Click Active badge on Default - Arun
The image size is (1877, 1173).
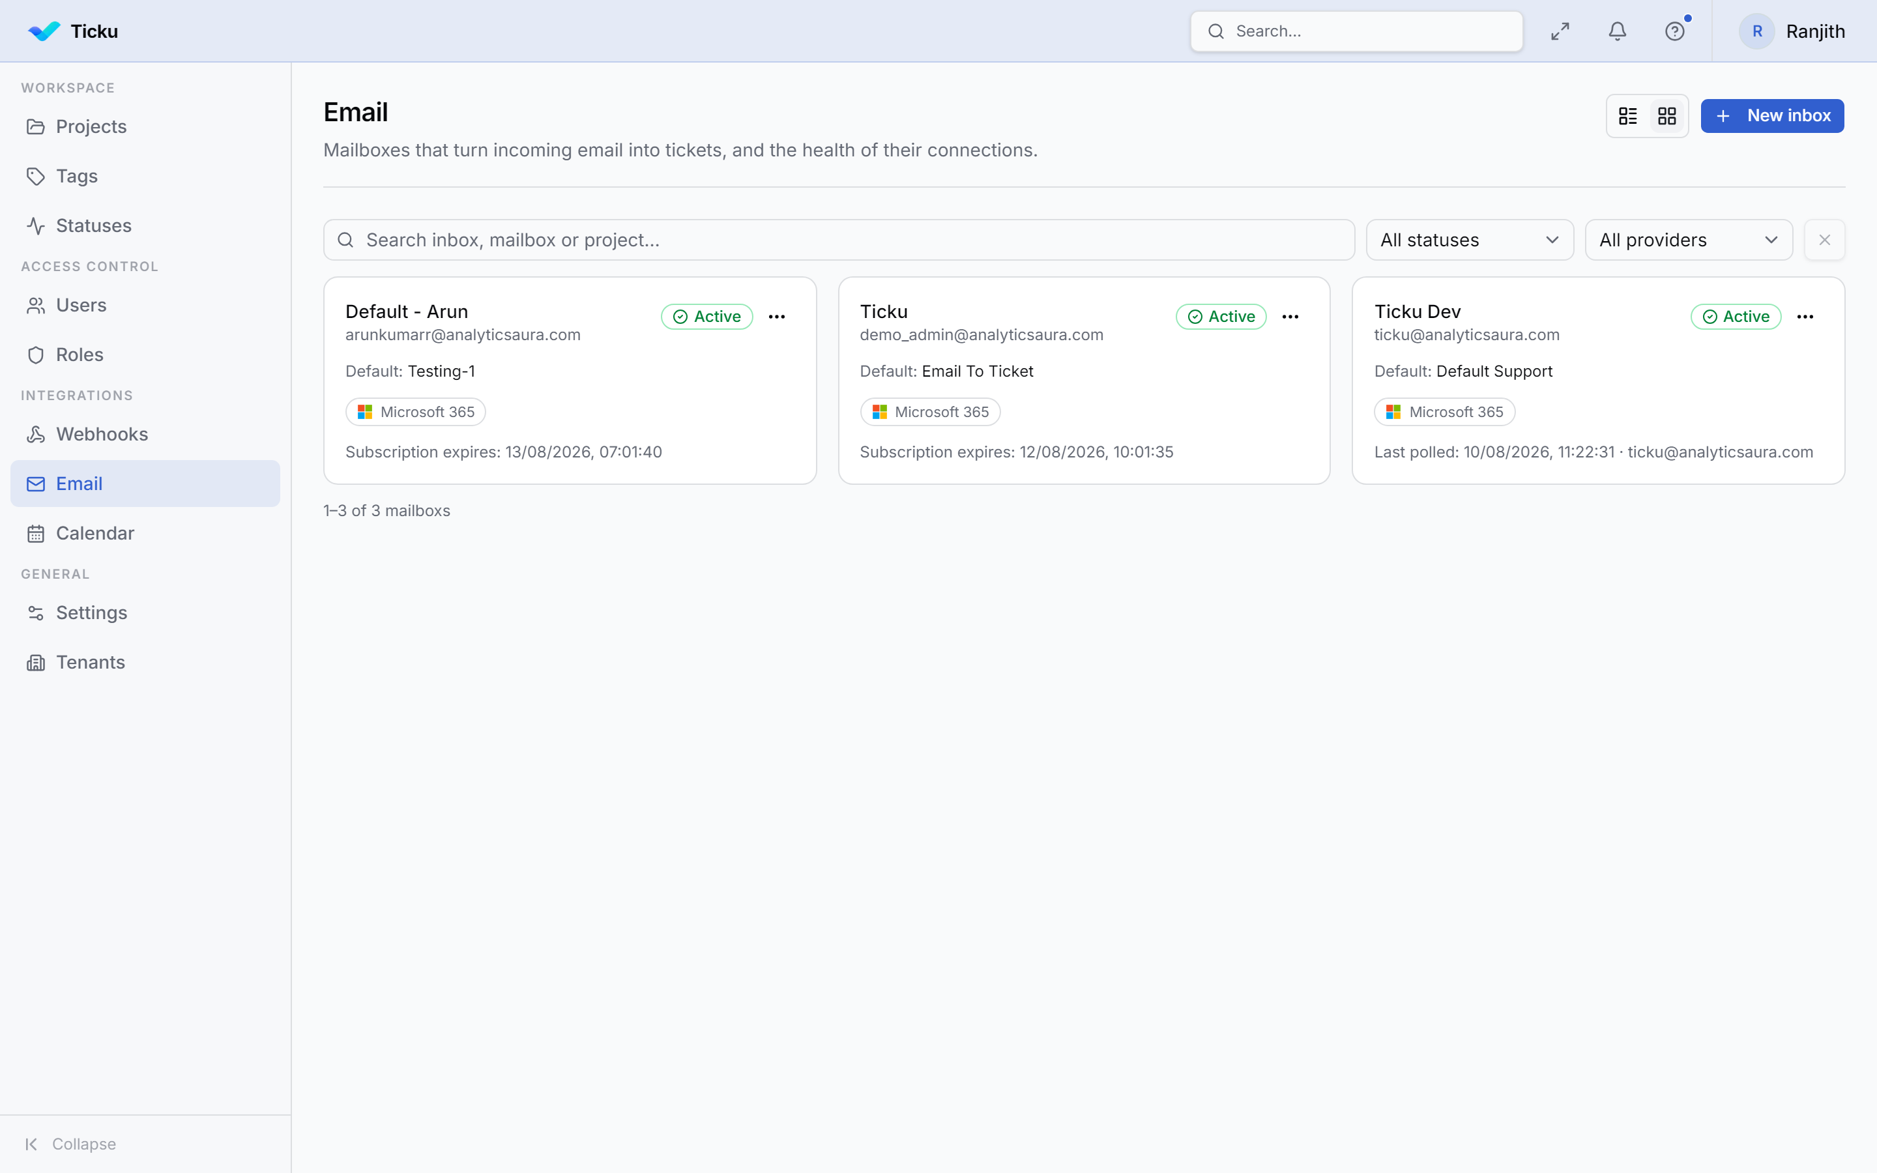click(x=706, y=317)
